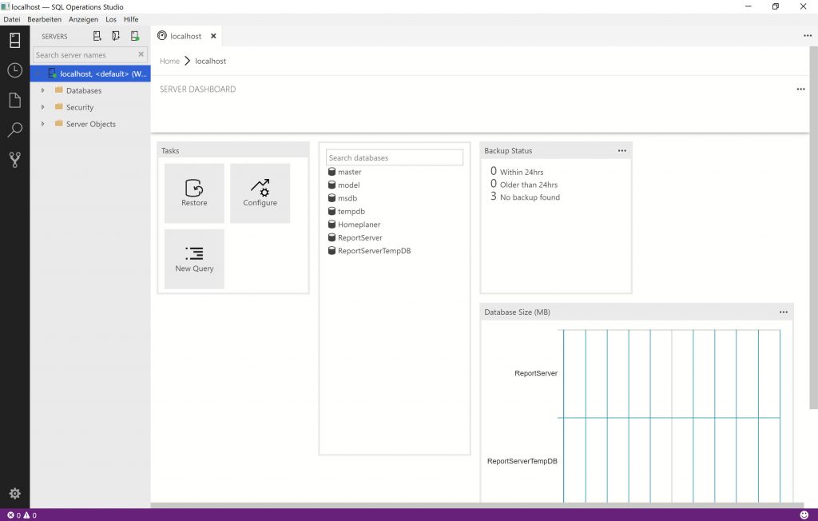This screenshot has width=818, height=521.
Task: Click the feedback smiley in status bar
Action: point(804,515)
